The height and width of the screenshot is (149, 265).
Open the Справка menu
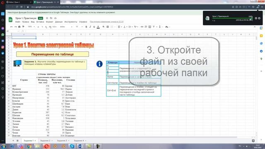83,22
